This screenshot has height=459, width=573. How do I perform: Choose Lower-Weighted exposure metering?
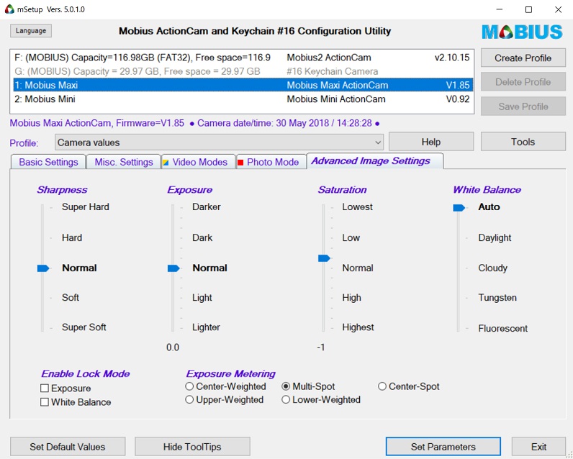coord(286,399)
